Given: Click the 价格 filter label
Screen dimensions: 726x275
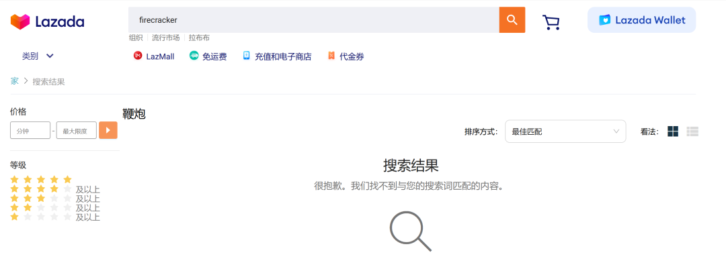Looking at the screenshot, I should click(x=18, y=111).
